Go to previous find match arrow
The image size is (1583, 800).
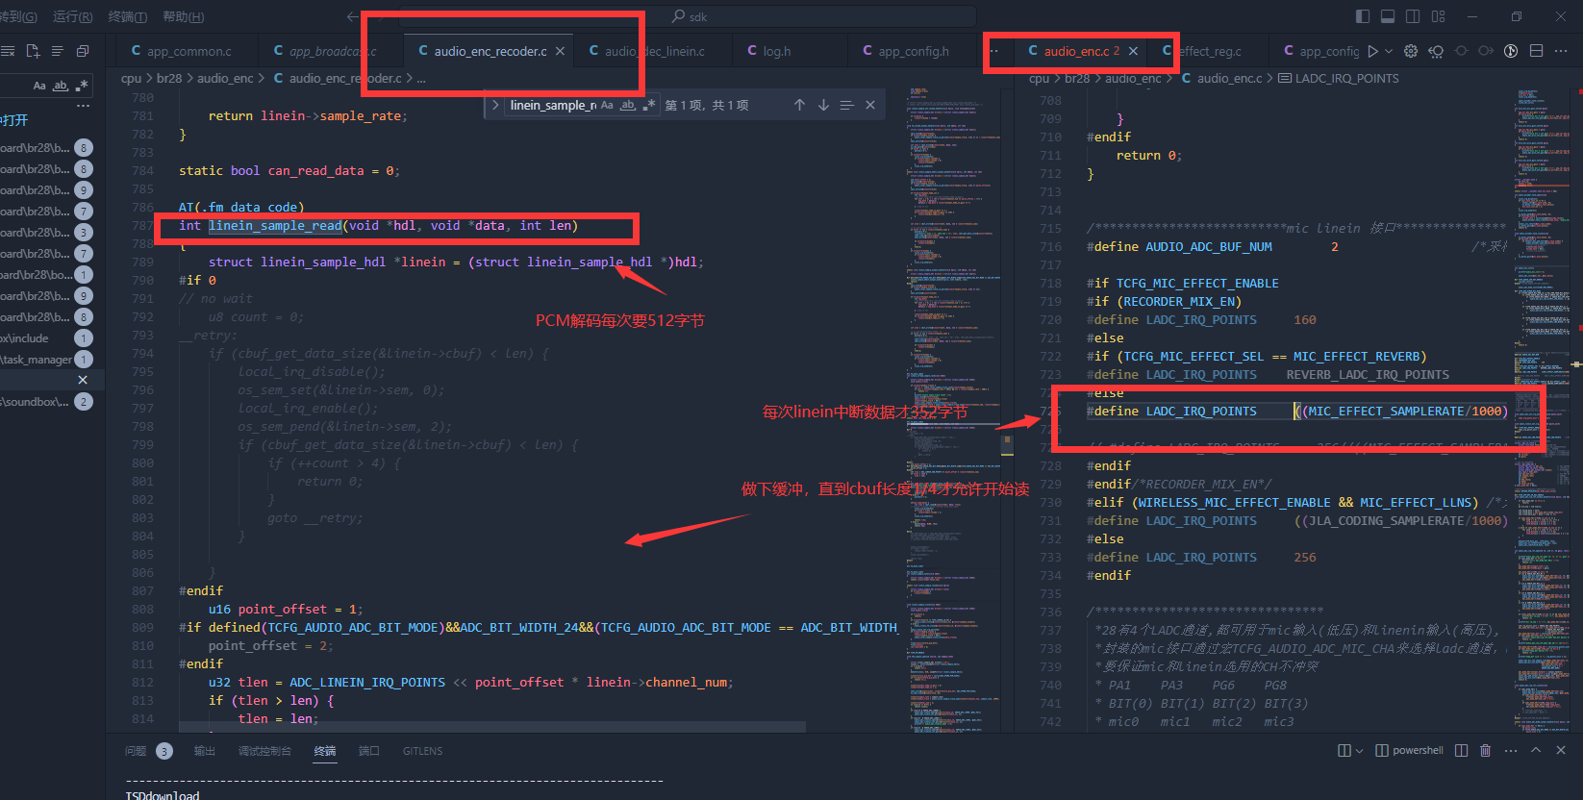pos(799,105)
